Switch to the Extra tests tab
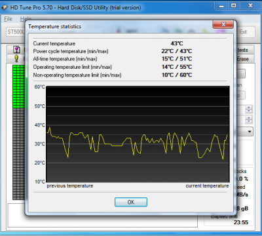This screenshot has width=262, height=236. (x=244, y=50)
